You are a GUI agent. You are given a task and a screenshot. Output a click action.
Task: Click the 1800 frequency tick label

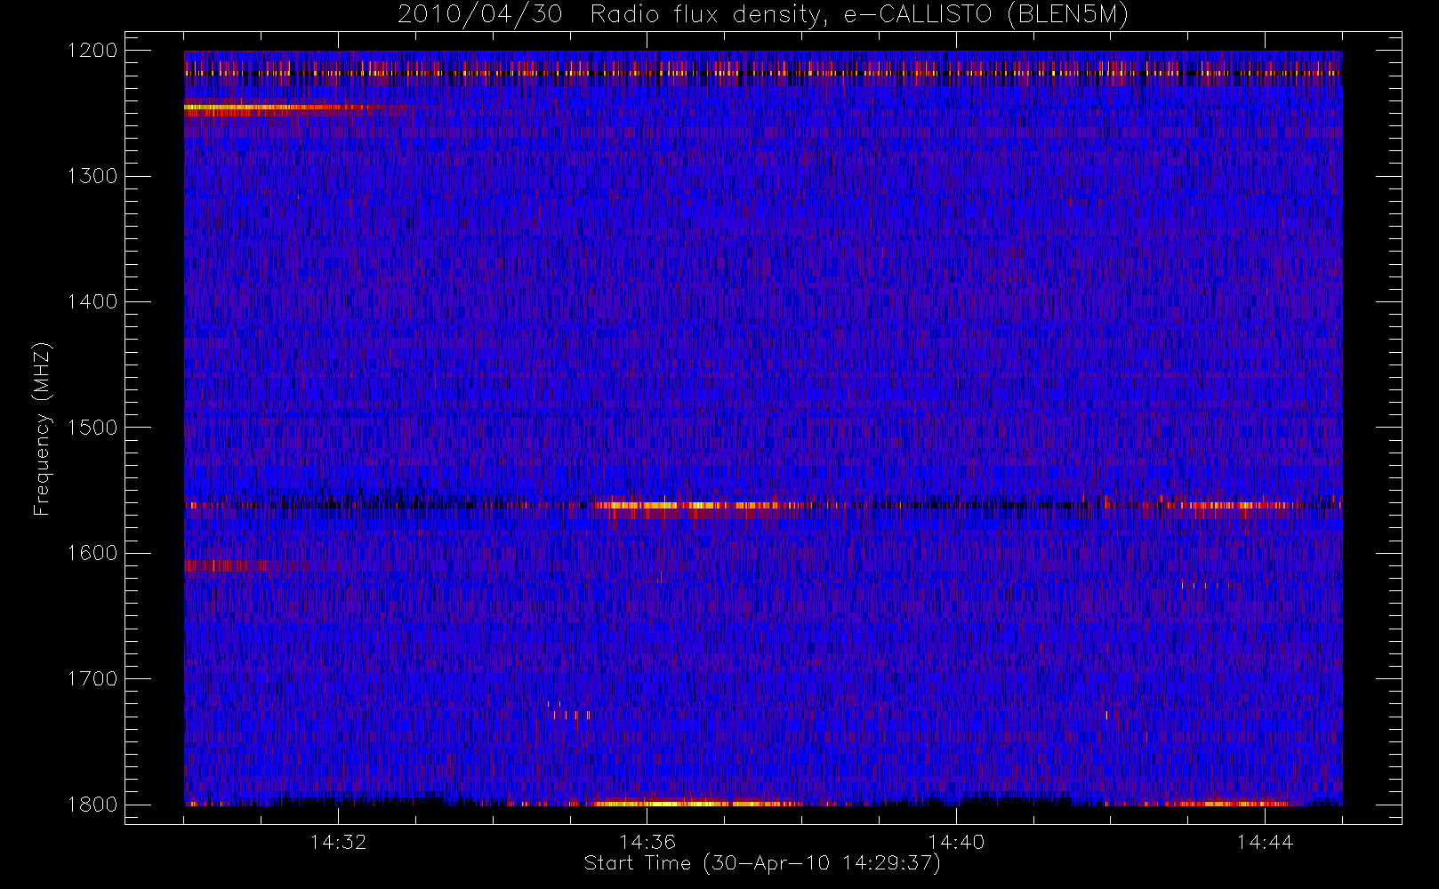click(92, 805)
